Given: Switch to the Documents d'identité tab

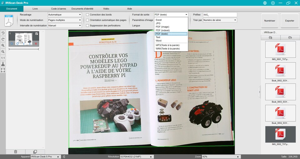Looking at the screenshot, I should [x=82, y=9].
